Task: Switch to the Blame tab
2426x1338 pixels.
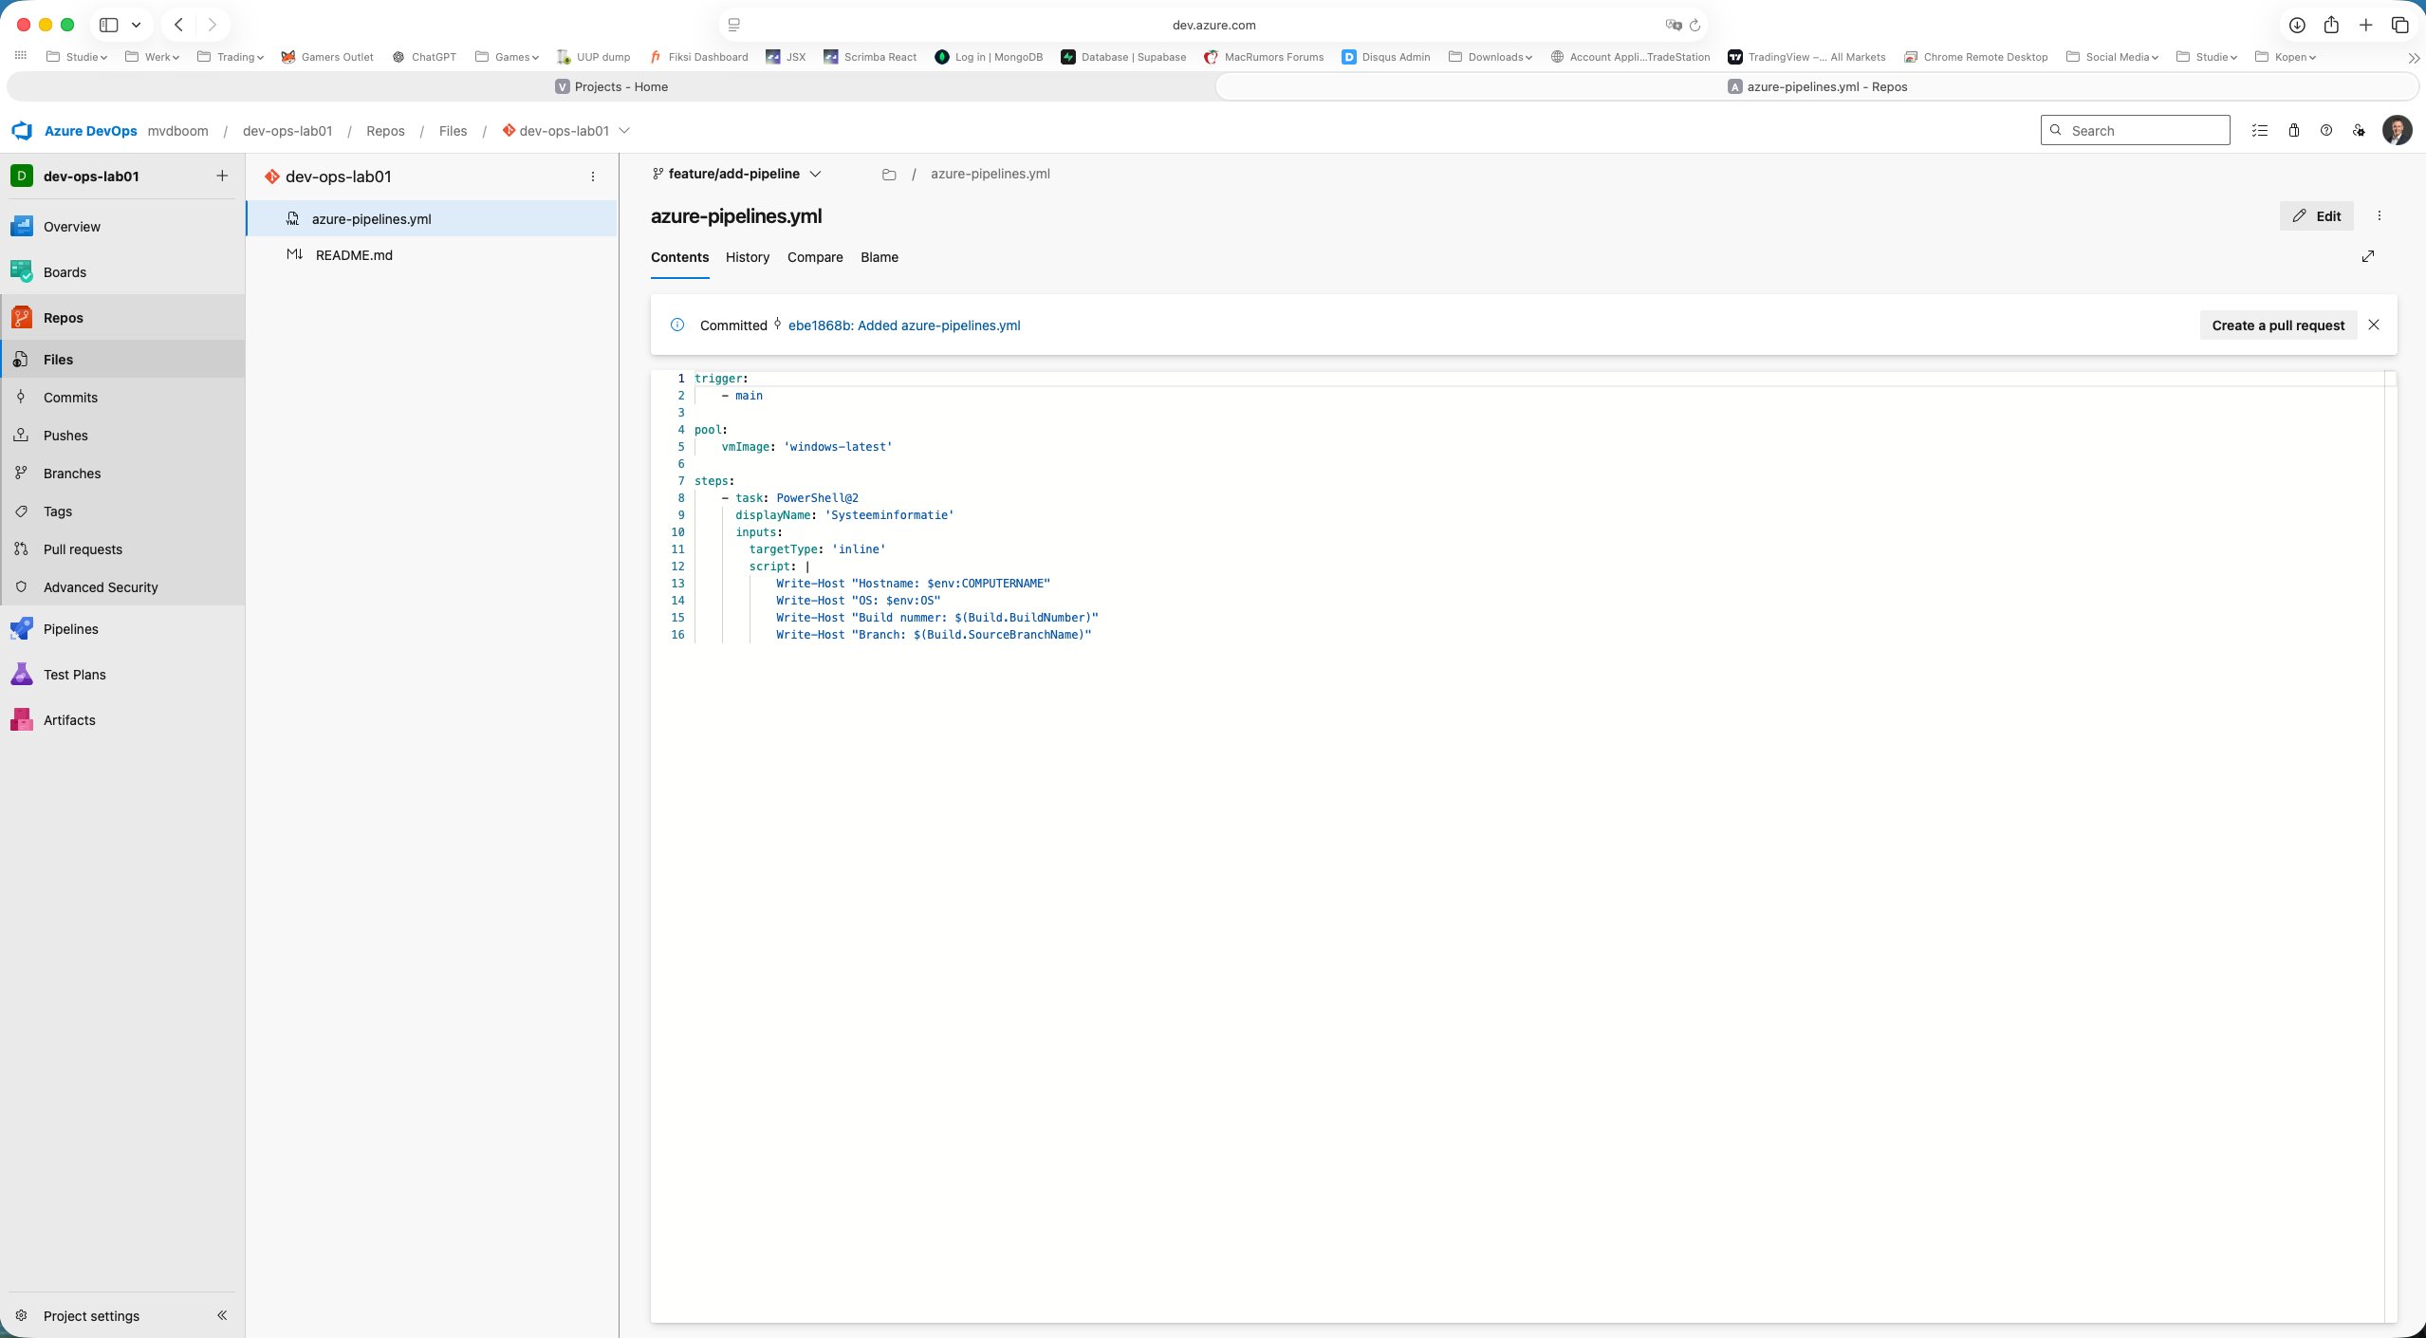Action: (878, 257)
